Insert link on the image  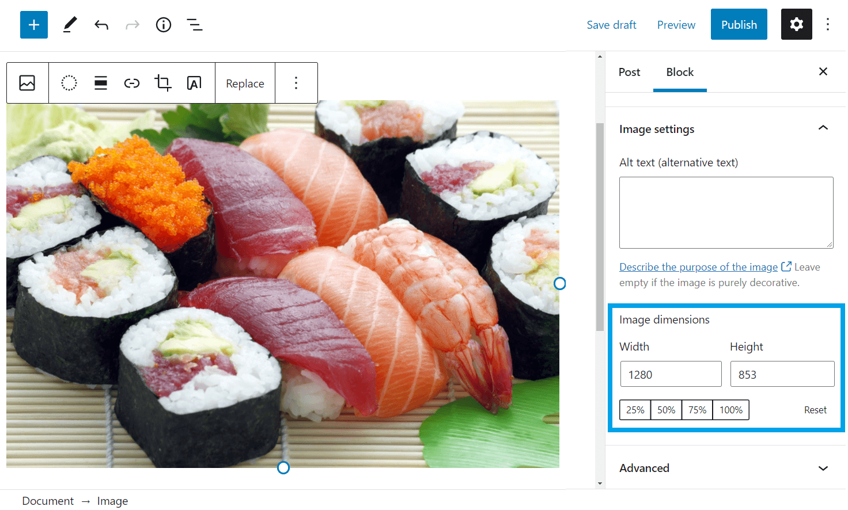pos(132,83)
